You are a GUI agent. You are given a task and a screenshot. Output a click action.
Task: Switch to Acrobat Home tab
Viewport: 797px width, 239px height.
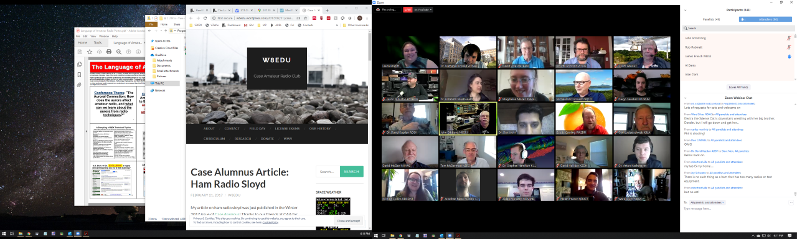[82, 42]
